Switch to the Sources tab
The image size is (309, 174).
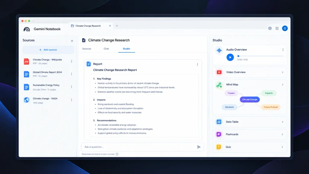pyautogui.click(x=87, y=49)
